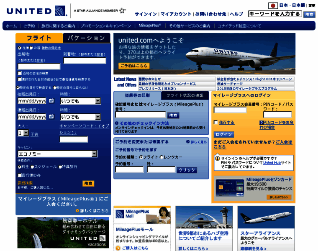Focus the departure city input field
This screenshot has height=251, width=318.
pos(39,66)
